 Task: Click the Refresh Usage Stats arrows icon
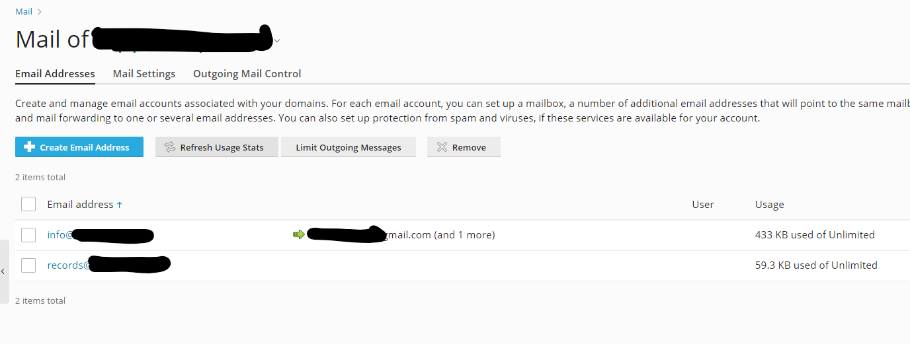pos(170,147)
